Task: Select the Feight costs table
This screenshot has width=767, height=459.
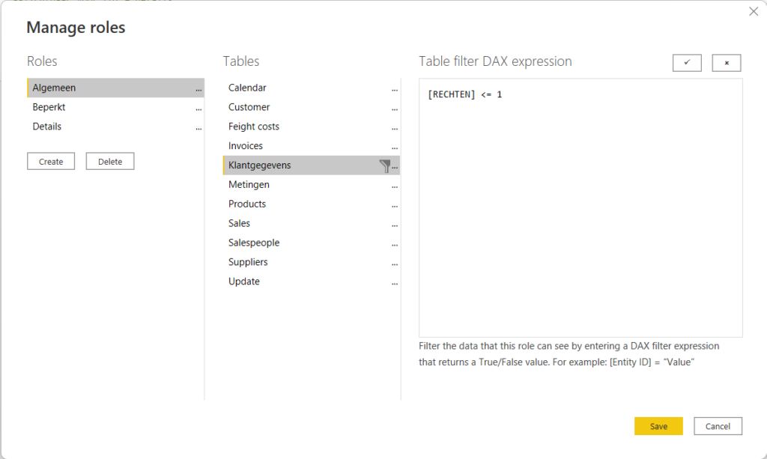Action: pos(254,127)
